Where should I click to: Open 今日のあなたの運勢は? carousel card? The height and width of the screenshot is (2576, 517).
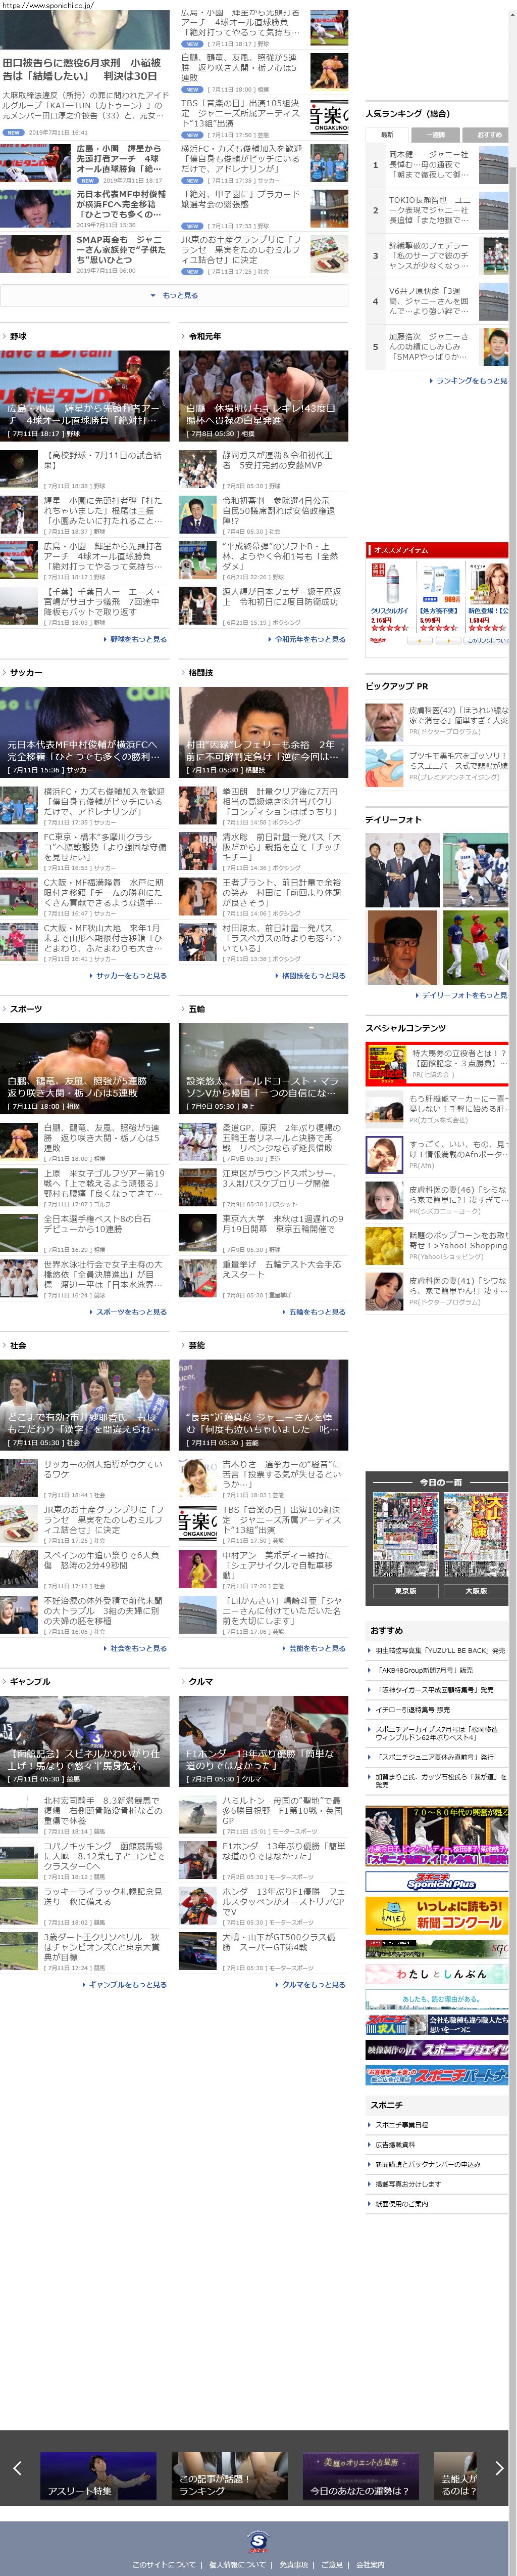[x=361, y=2475]
